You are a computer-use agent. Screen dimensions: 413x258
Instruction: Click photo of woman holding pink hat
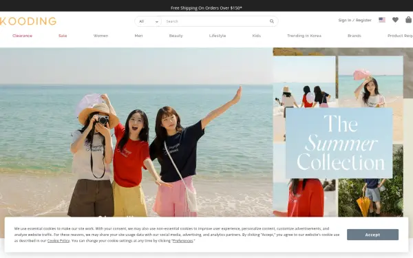click(370, 82)
